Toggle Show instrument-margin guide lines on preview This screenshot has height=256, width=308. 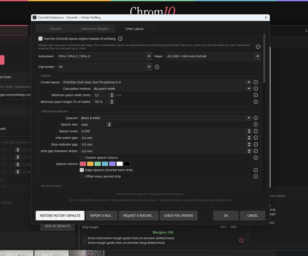[84, 238]
